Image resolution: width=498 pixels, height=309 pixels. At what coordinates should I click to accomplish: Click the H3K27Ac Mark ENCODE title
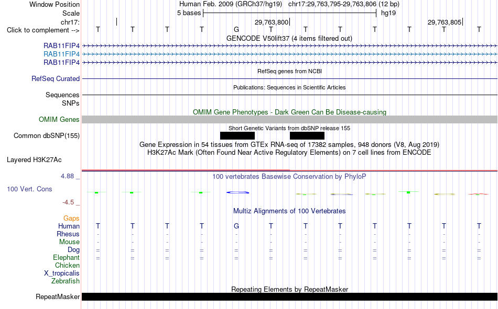[289, 153]
